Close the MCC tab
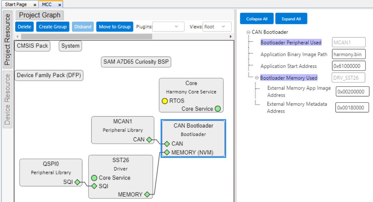The height and width of the screenshot is (202, 373). tap(60, 5)
